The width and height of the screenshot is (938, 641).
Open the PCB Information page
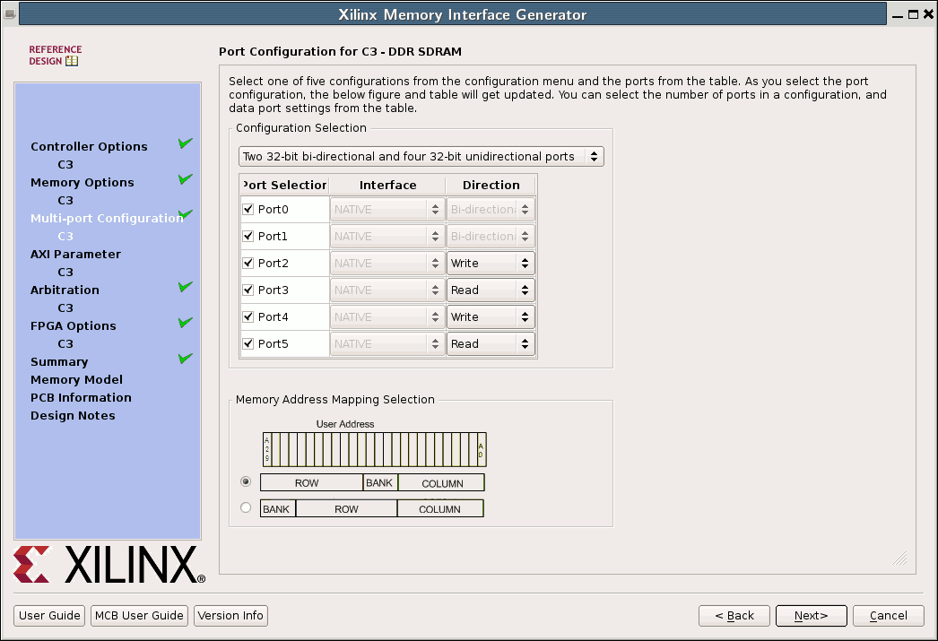pyautogui.click(x=81, y=397)
